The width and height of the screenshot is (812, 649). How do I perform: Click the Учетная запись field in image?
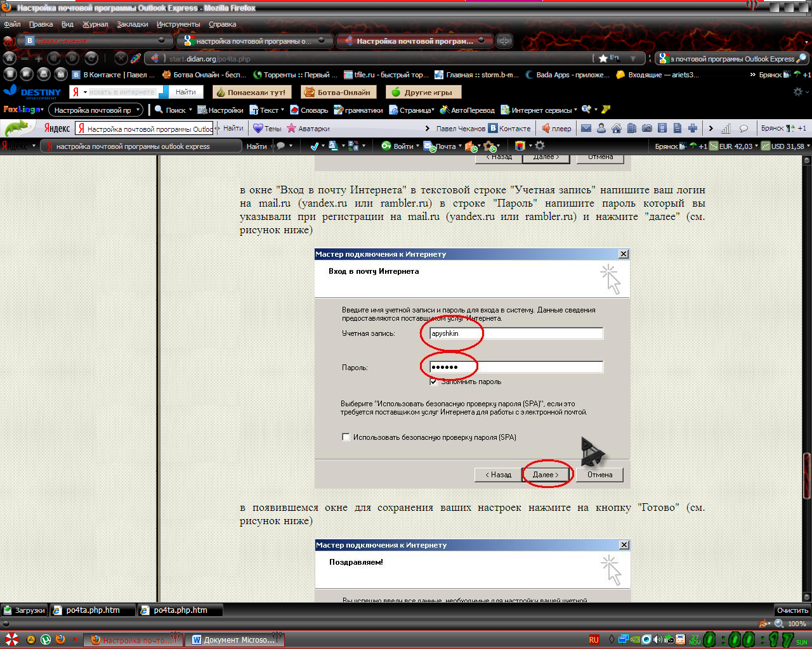click(x=516, y=333)
